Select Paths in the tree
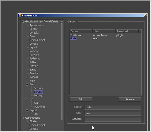The image size is (151, 132). [x=33, y=62]
